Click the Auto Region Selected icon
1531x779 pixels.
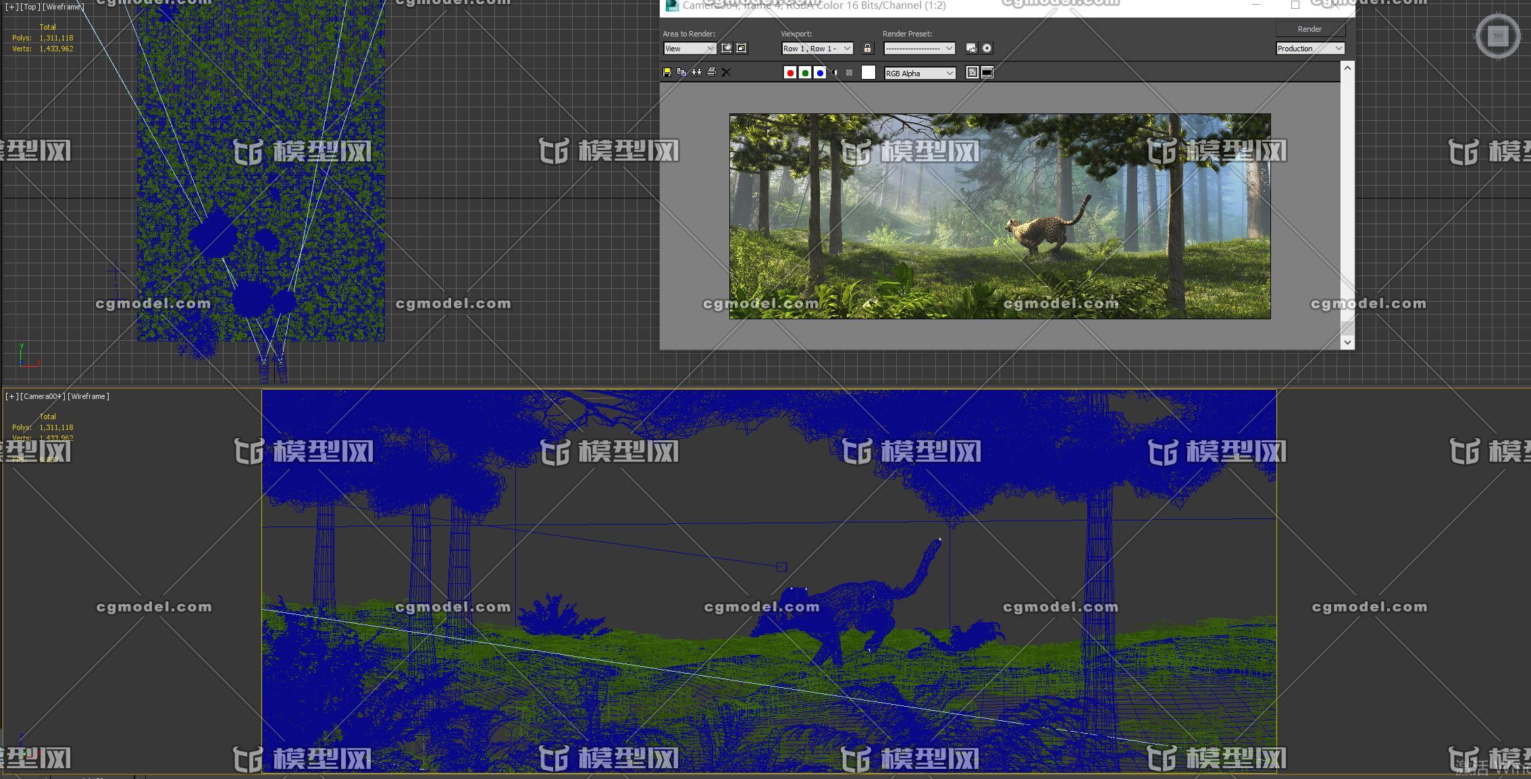click(742, 48)
